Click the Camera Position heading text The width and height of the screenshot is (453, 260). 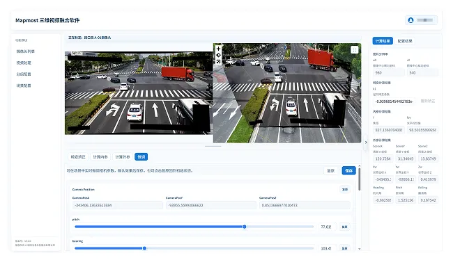click(x=83, y=189)
